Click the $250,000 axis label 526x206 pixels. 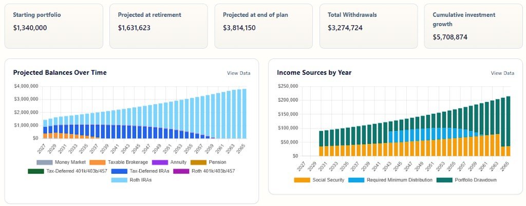(x=288, y=86)
